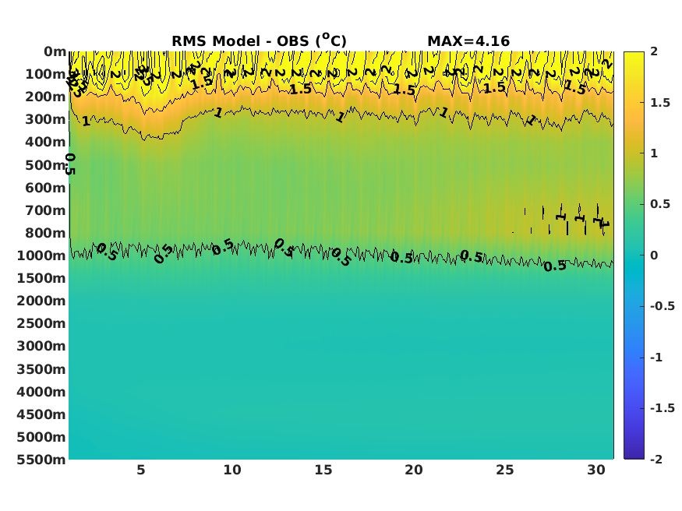Click the "300m" depth axis label

coord(45,119)
